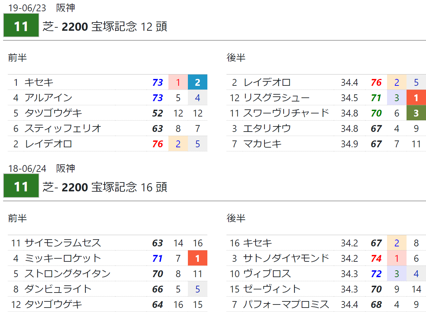Open ストロングタイタン row

pos(67,274)
